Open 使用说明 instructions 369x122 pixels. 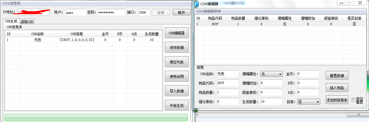tap(177, 77)
